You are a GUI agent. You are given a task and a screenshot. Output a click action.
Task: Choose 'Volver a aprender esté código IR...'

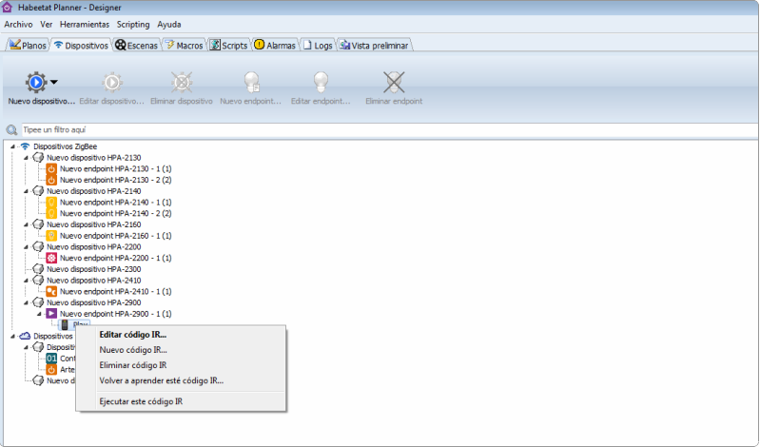coord(181,380)
